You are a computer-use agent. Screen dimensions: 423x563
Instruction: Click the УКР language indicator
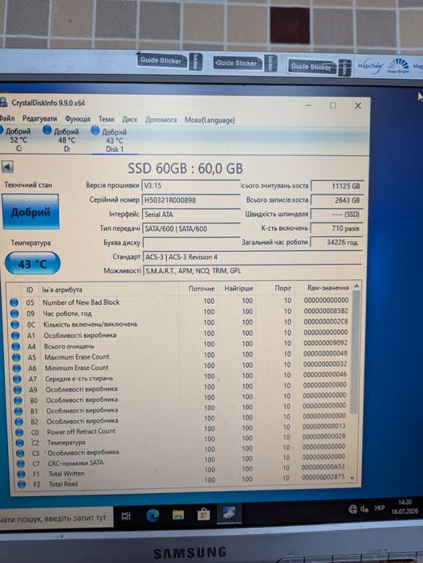pos(379,508)
